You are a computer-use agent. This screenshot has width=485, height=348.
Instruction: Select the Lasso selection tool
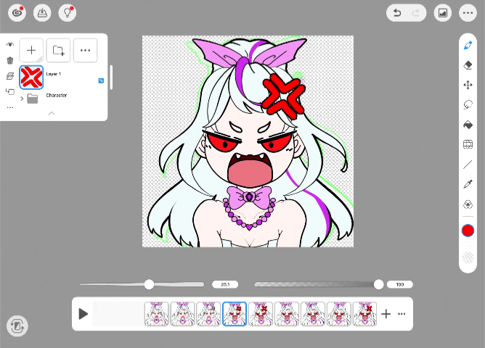tap(468, 104)
